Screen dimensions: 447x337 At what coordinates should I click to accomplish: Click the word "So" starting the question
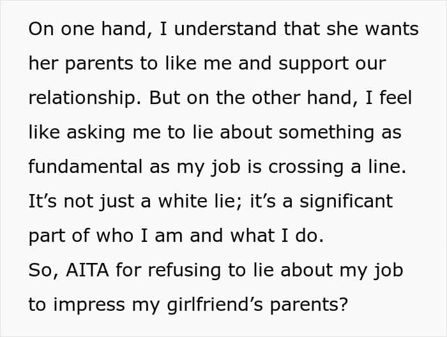(x=40, y=270)
